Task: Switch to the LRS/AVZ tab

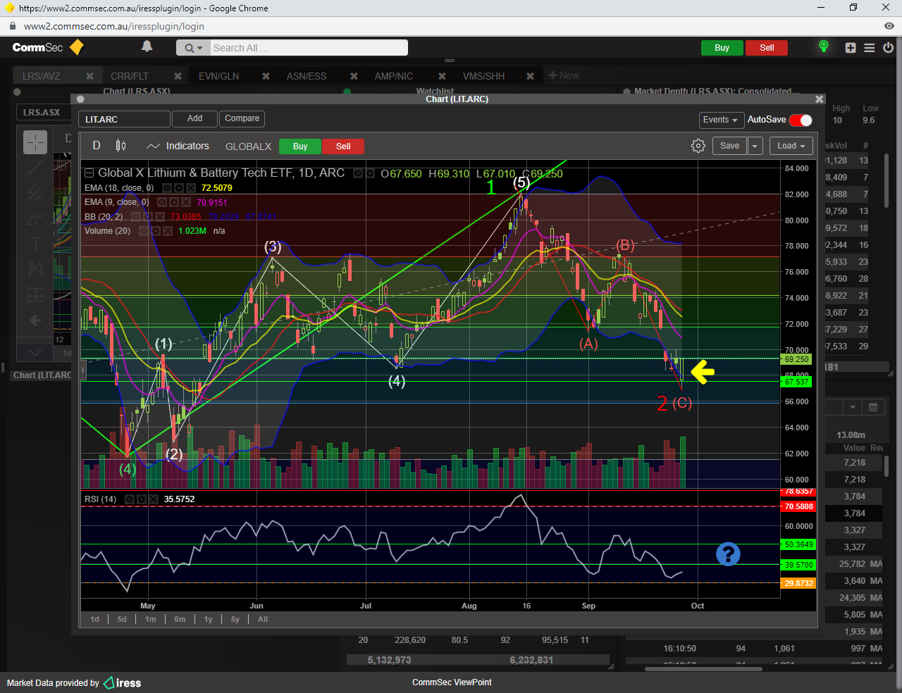Action: click(x=42, y=76)
